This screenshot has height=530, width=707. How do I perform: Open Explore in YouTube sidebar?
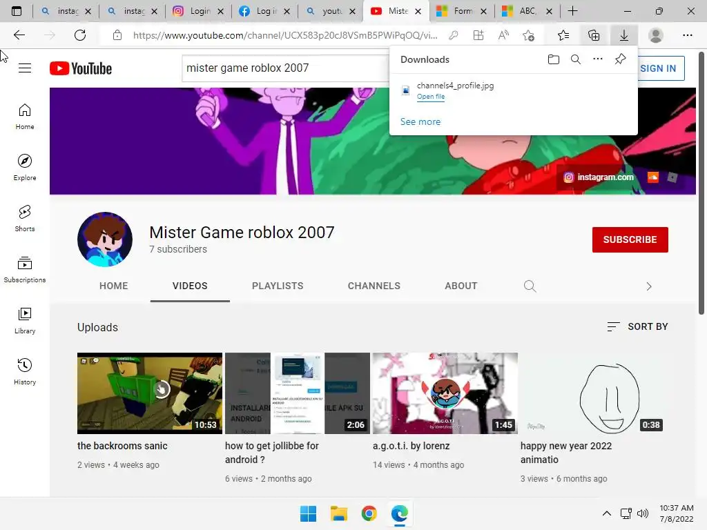pos(25,168)
